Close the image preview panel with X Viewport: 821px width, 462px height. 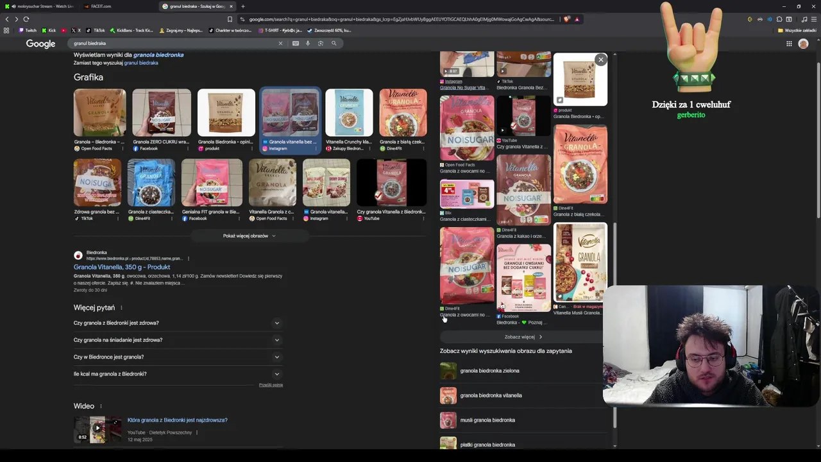click(601, 60)
